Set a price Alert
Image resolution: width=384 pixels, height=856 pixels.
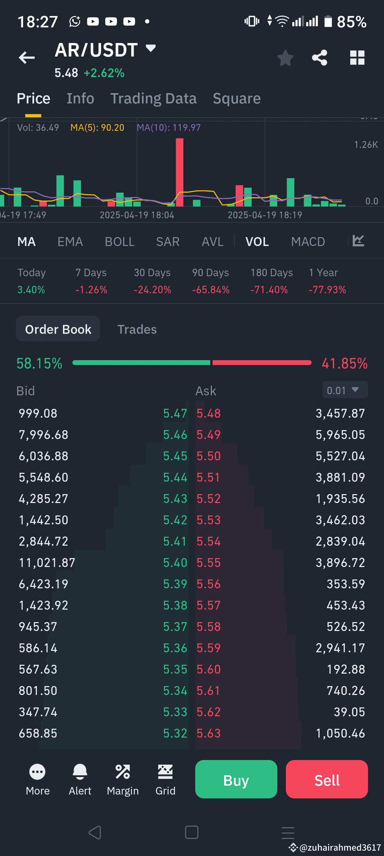[x=80, y=780]
